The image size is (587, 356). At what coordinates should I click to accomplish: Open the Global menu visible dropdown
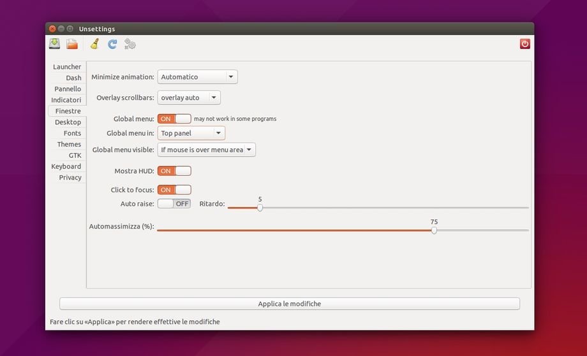click(207, 150)
